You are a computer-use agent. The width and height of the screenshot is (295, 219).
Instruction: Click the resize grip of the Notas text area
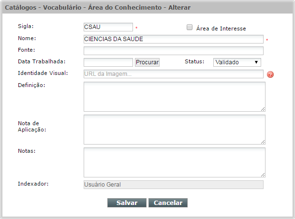pos(263,175)
